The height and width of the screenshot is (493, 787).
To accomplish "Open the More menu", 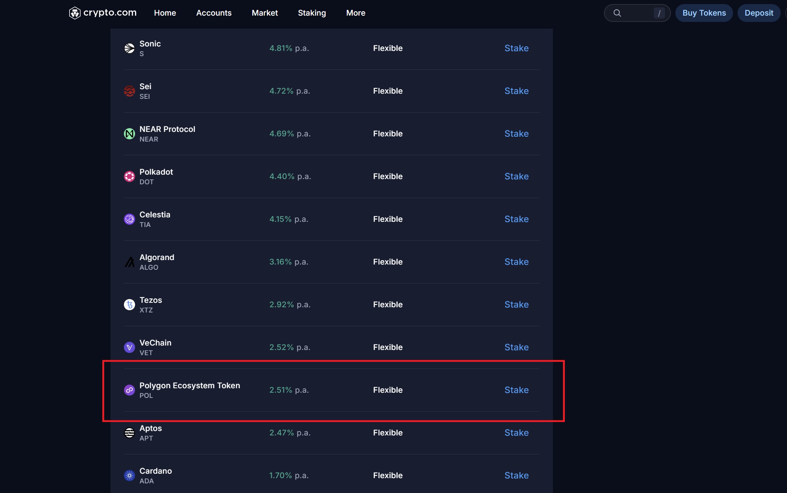I will [x=356, y=13].
